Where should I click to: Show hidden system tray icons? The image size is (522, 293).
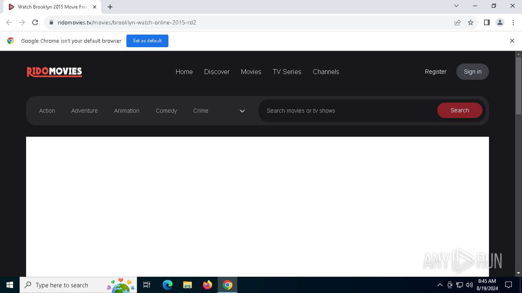440,285
